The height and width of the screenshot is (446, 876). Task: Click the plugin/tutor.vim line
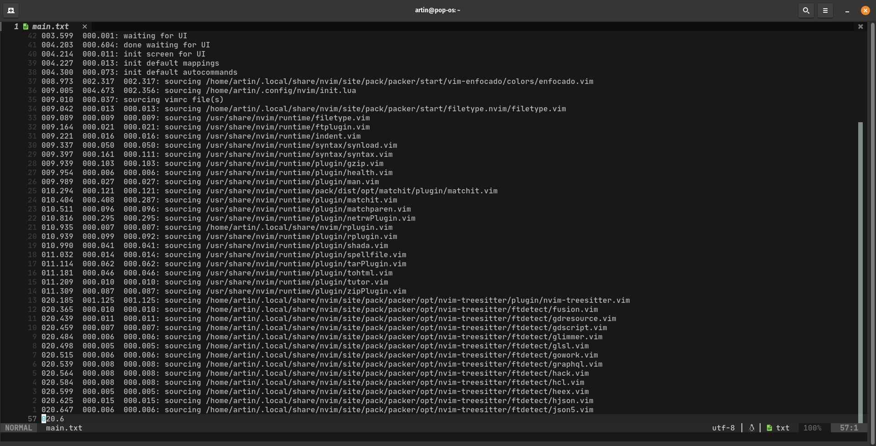click(x=214, y=282)
